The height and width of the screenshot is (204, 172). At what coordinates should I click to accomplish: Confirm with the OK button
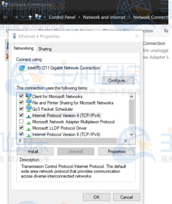click(x=97, y=197)
